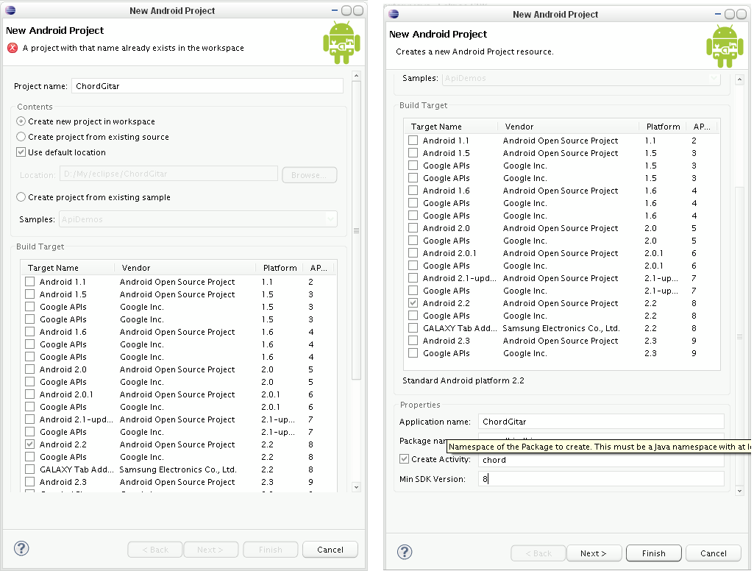Toggle the Create Activity checkbox

(404, 459)
